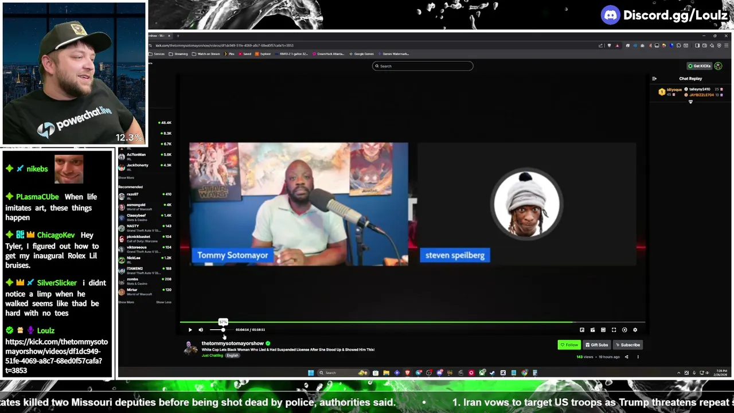Collapse the Chat Replay panel

pos(654,79)
